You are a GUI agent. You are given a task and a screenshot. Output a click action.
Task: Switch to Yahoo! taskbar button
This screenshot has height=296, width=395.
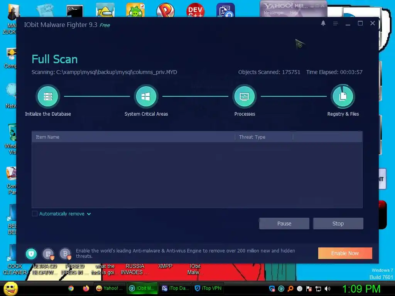pos(109,288)
